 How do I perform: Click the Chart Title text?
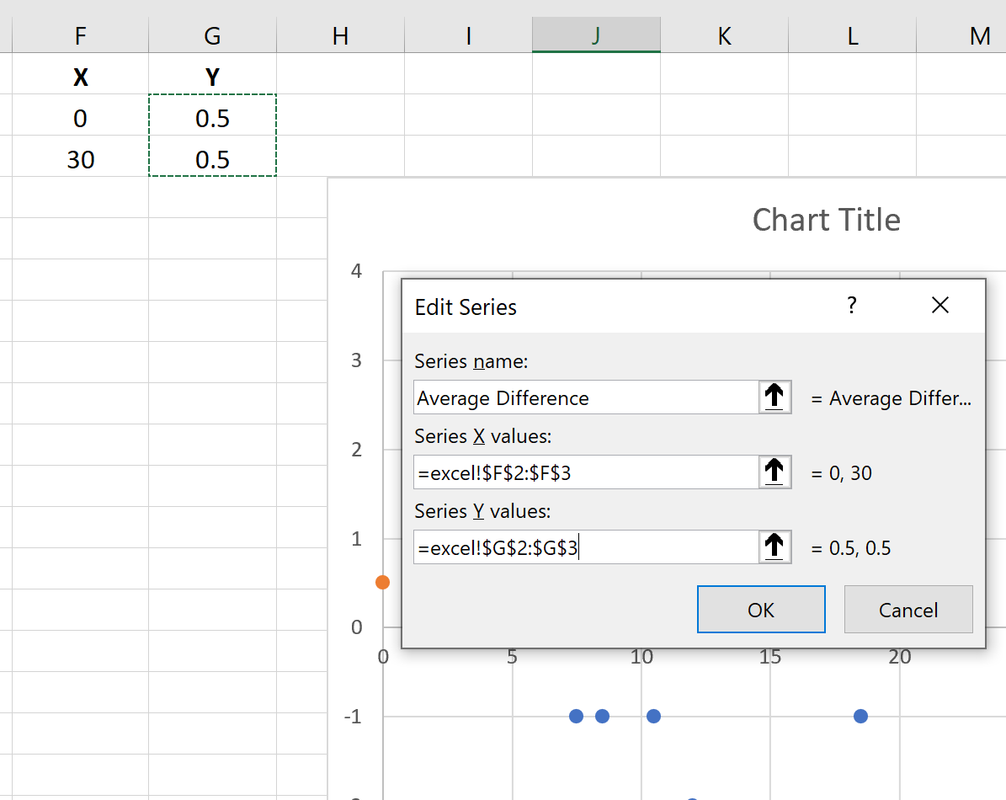(x=826, y=219)
